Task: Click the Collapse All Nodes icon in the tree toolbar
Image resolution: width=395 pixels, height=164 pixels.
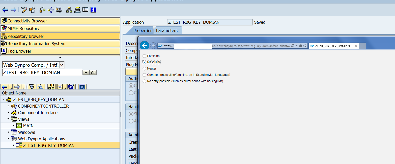Action: [40, 87]
